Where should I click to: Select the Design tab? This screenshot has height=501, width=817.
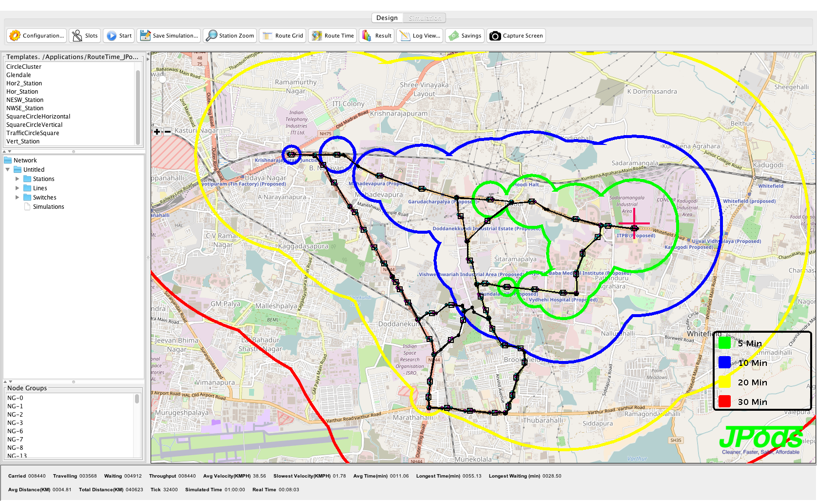387,18
